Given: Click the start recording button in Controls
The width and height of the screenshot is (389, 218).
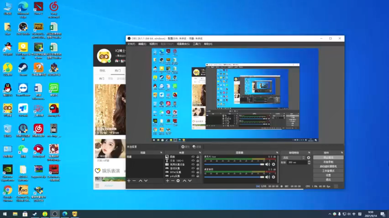Looking at the screenshot, I should [x=328, y=162].
